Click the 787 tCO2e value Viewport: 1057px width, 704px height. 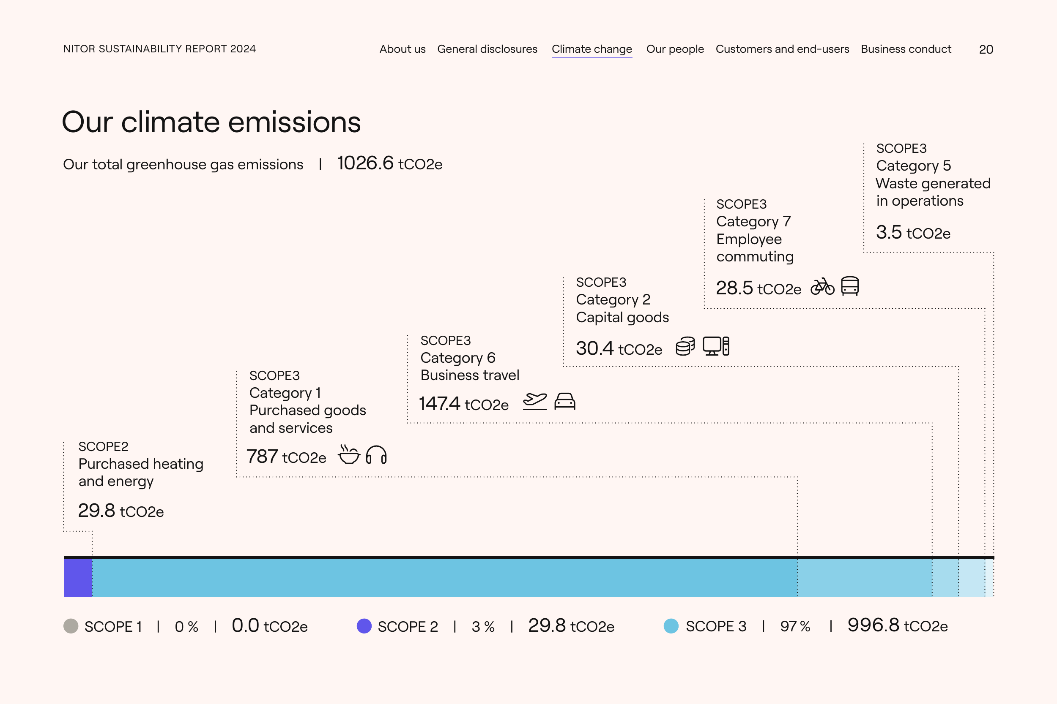click(x=286, y=457)
